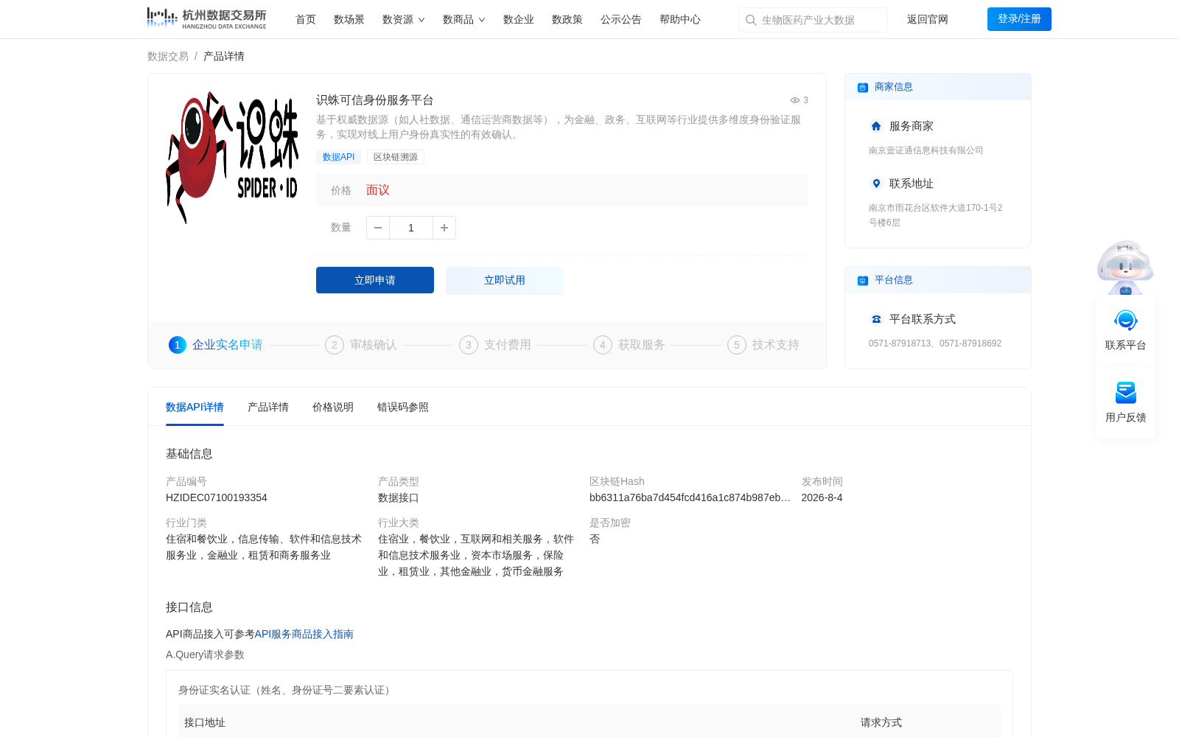
Task: Click the 面议 price text
Action: click(x=378, y=190)
